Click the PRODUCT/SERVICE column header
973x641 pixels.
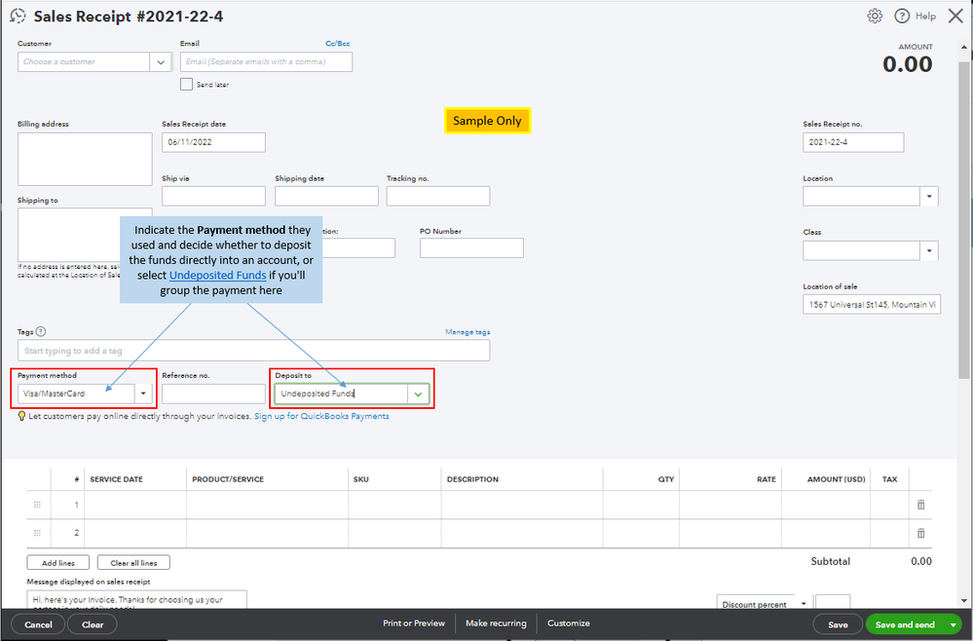(x=228, y=479)
